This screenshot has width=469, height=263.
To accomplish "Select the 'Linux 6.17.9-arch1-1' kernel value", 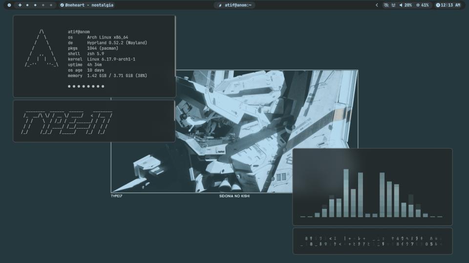I will pos(111,59).
